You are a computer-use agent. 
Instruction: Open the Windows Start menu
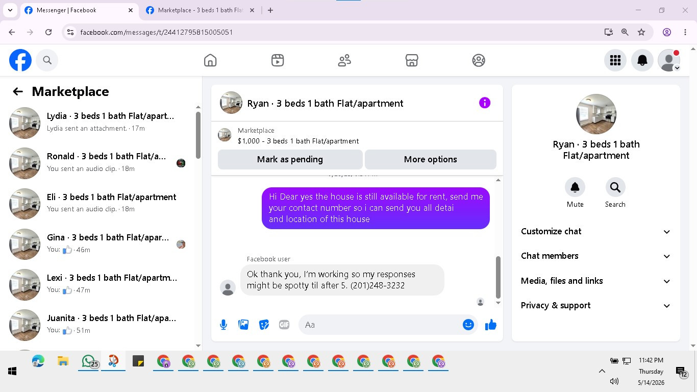click(13, 371)
